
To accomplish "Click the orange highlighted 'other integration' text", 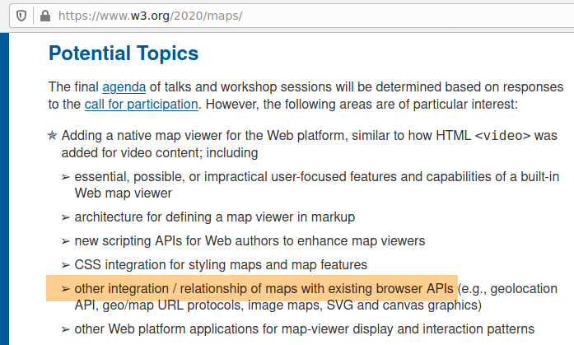I will pyautogui.click(x=264, y=289).
